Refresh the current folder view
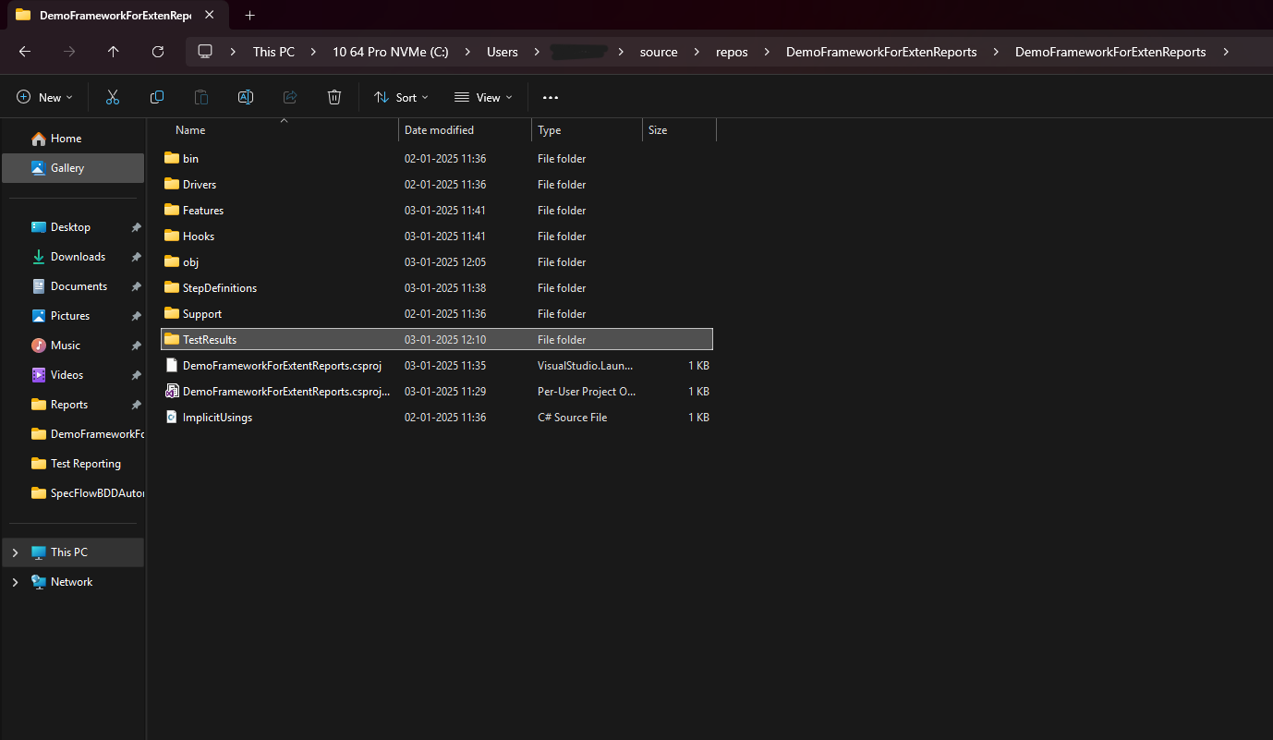Image resolution: width=1273 pixels, height=740 pixels. (x=158, y=52)
